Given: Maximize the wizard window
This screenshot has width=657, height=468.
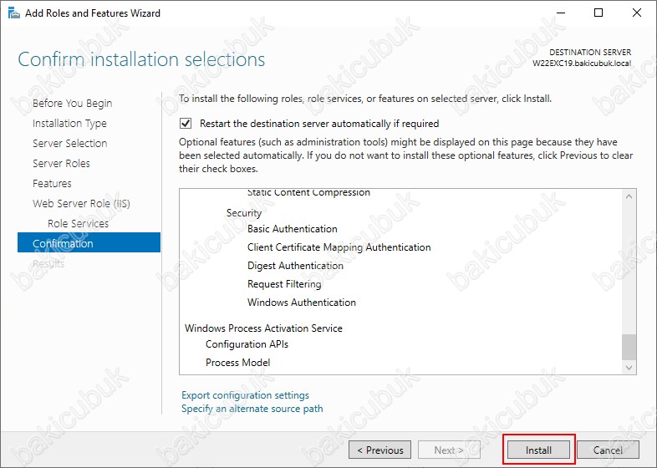Looking at the screenshot, I should 598,13.
